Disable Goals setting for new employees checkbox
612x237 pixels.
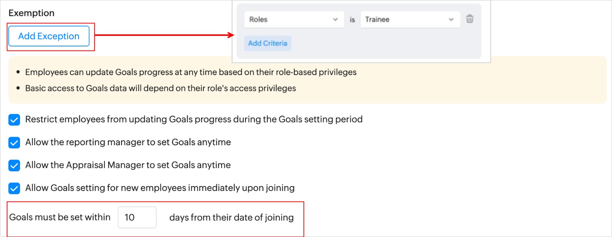tap(14, 188)
